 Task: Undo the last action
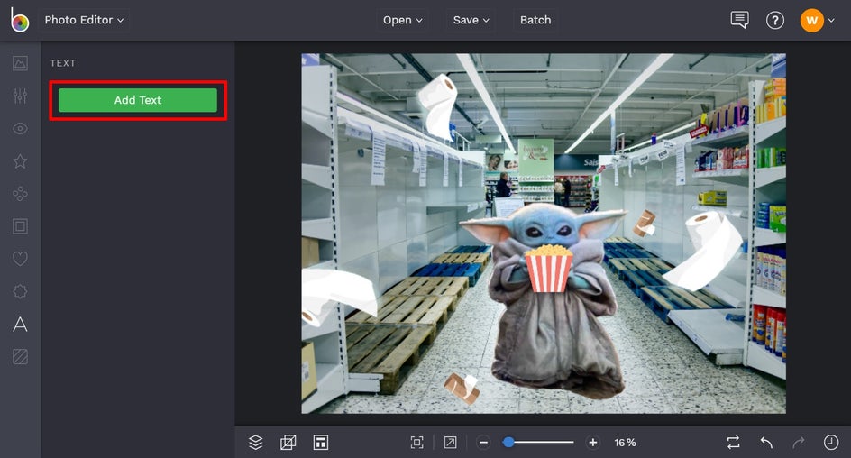(766, 443)
